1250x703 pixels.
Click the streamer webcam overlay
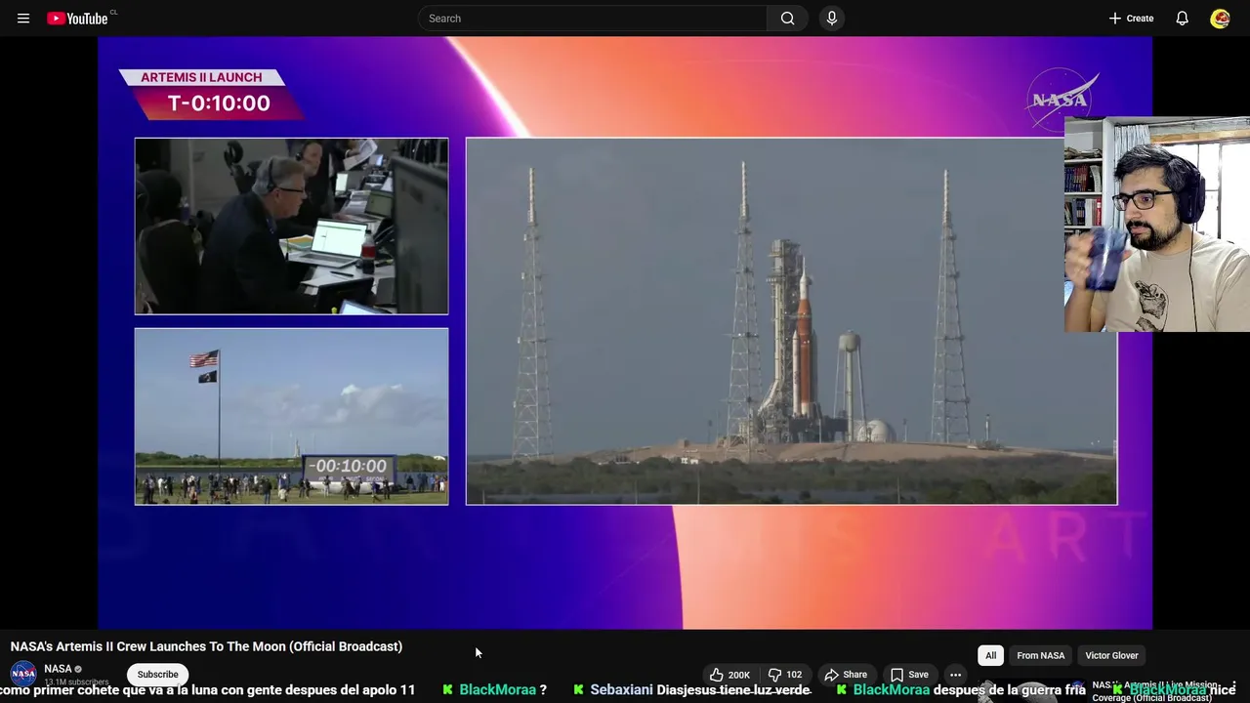pos(1157,226)
